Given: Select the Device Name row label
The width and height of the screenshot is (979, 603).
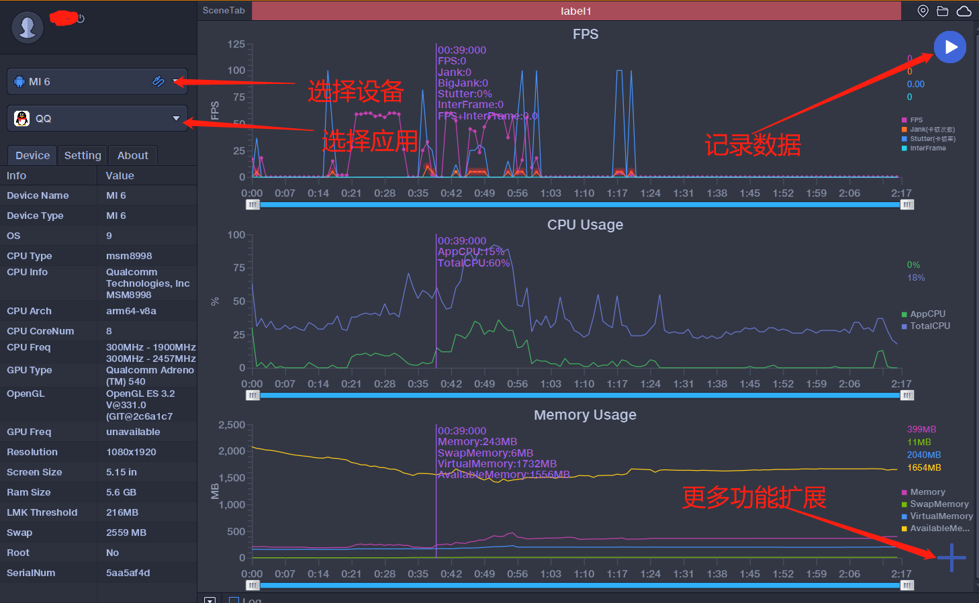Looking at the screenshot, I should tap(38, 195).
